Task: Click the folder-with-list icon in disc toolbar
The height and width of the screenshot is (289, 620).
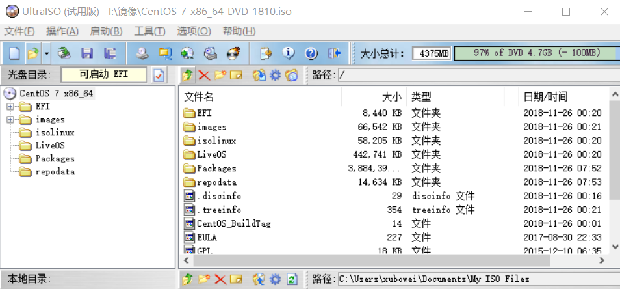Action: coord(291,76)
